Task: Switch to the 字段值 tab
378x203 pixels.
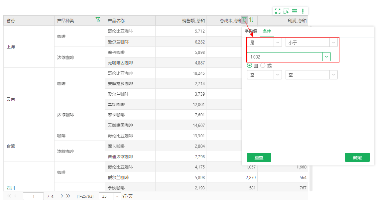Action: tap(251, 31)
